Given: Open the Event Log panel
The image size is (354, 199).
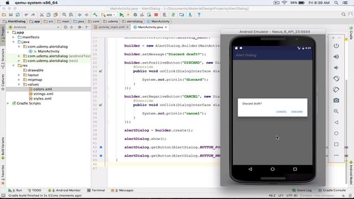Looking at the screenshot, I should (301, 190).
